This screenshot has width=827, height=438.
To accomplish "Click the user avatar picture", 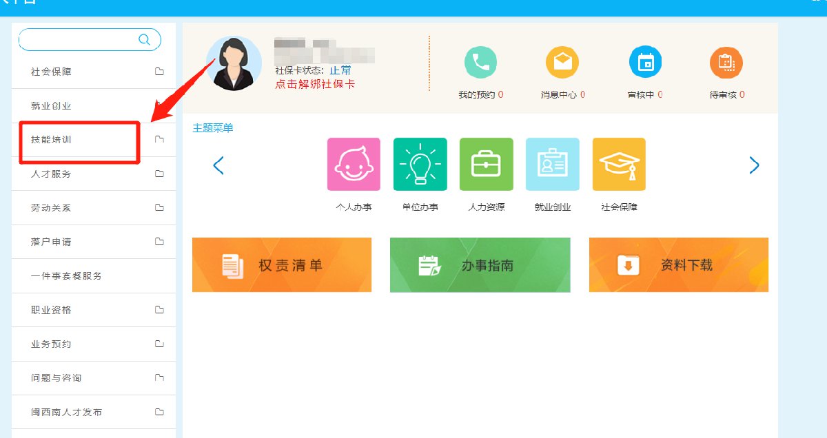I will point(234,63).
